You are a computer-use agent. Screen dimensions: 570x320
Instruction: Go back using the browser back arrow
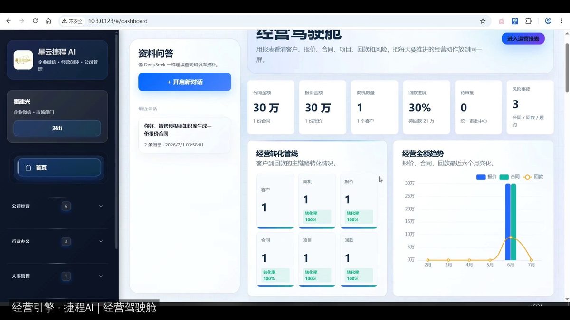9,21
